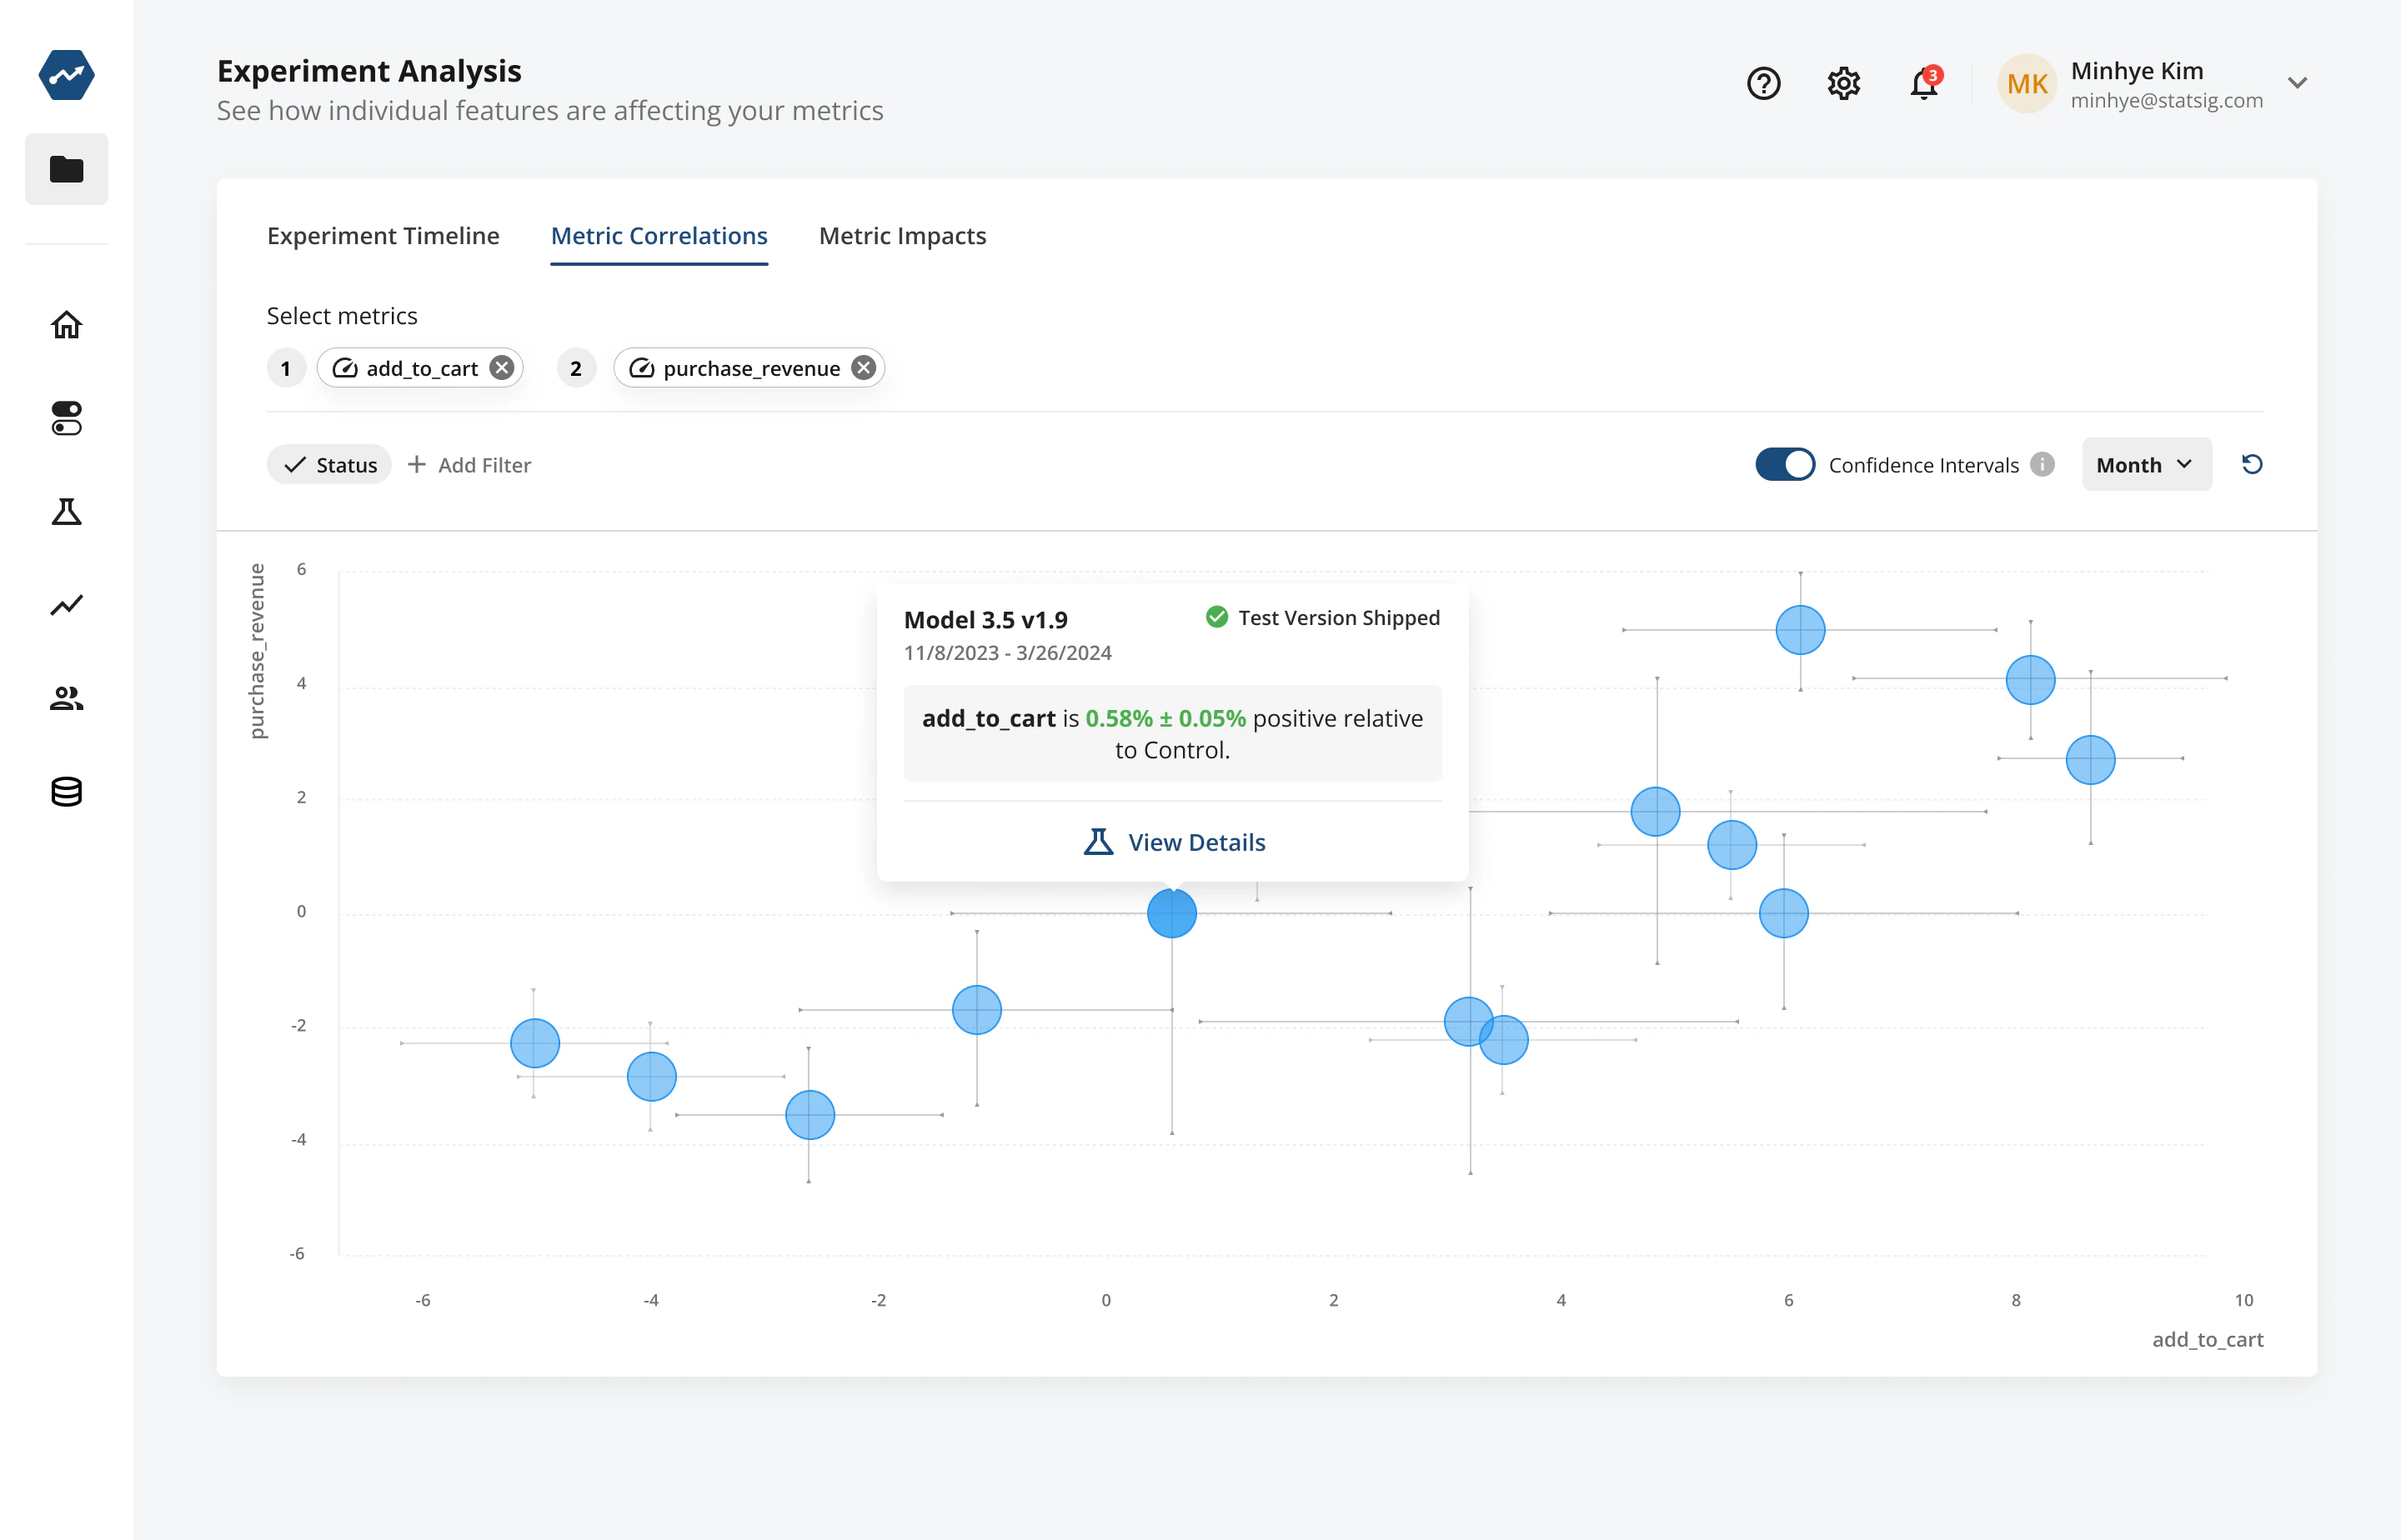The width and height of the screenshot is (2401, 1540).
Task: Open the help question-mark icon in the header
Action: click(1764, 84)
